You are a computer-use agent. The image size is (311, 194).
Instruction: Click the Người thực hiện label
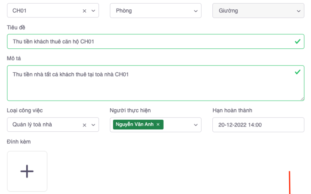click(x=130, y=110)
